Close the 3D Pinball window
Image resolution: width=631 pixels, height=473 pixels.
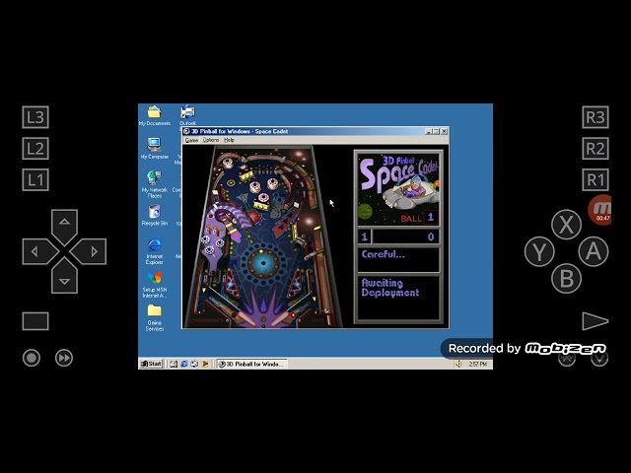point(444,131)
